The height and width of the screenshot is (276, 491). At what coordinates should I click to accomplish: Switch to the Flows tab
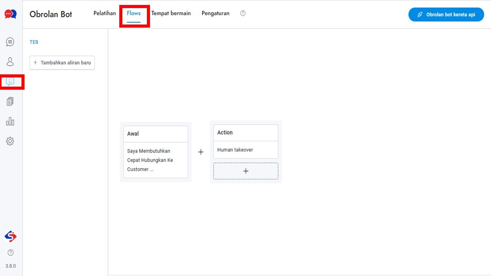[x=134, y=13]
